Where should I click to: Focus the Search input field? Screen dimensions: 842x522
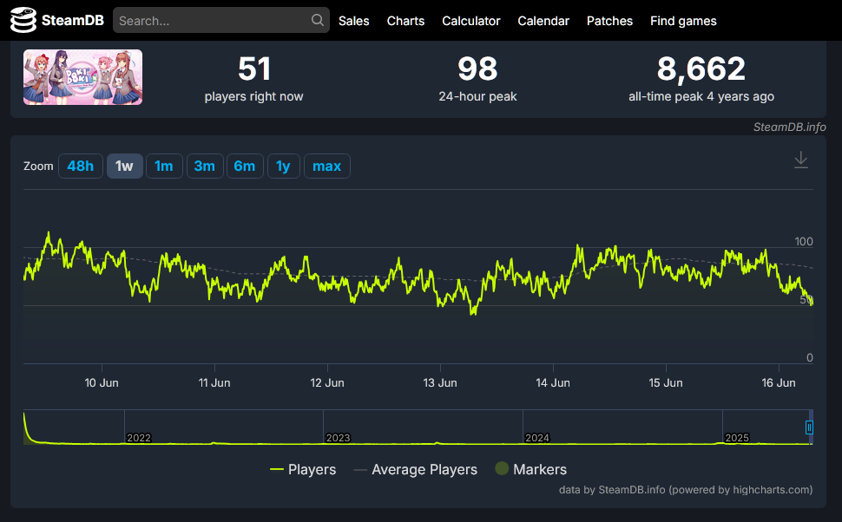(220, 21)
